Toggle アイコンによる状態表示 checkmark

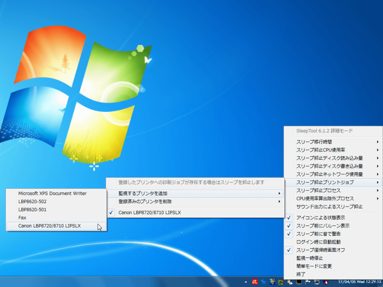click(333, 218)
